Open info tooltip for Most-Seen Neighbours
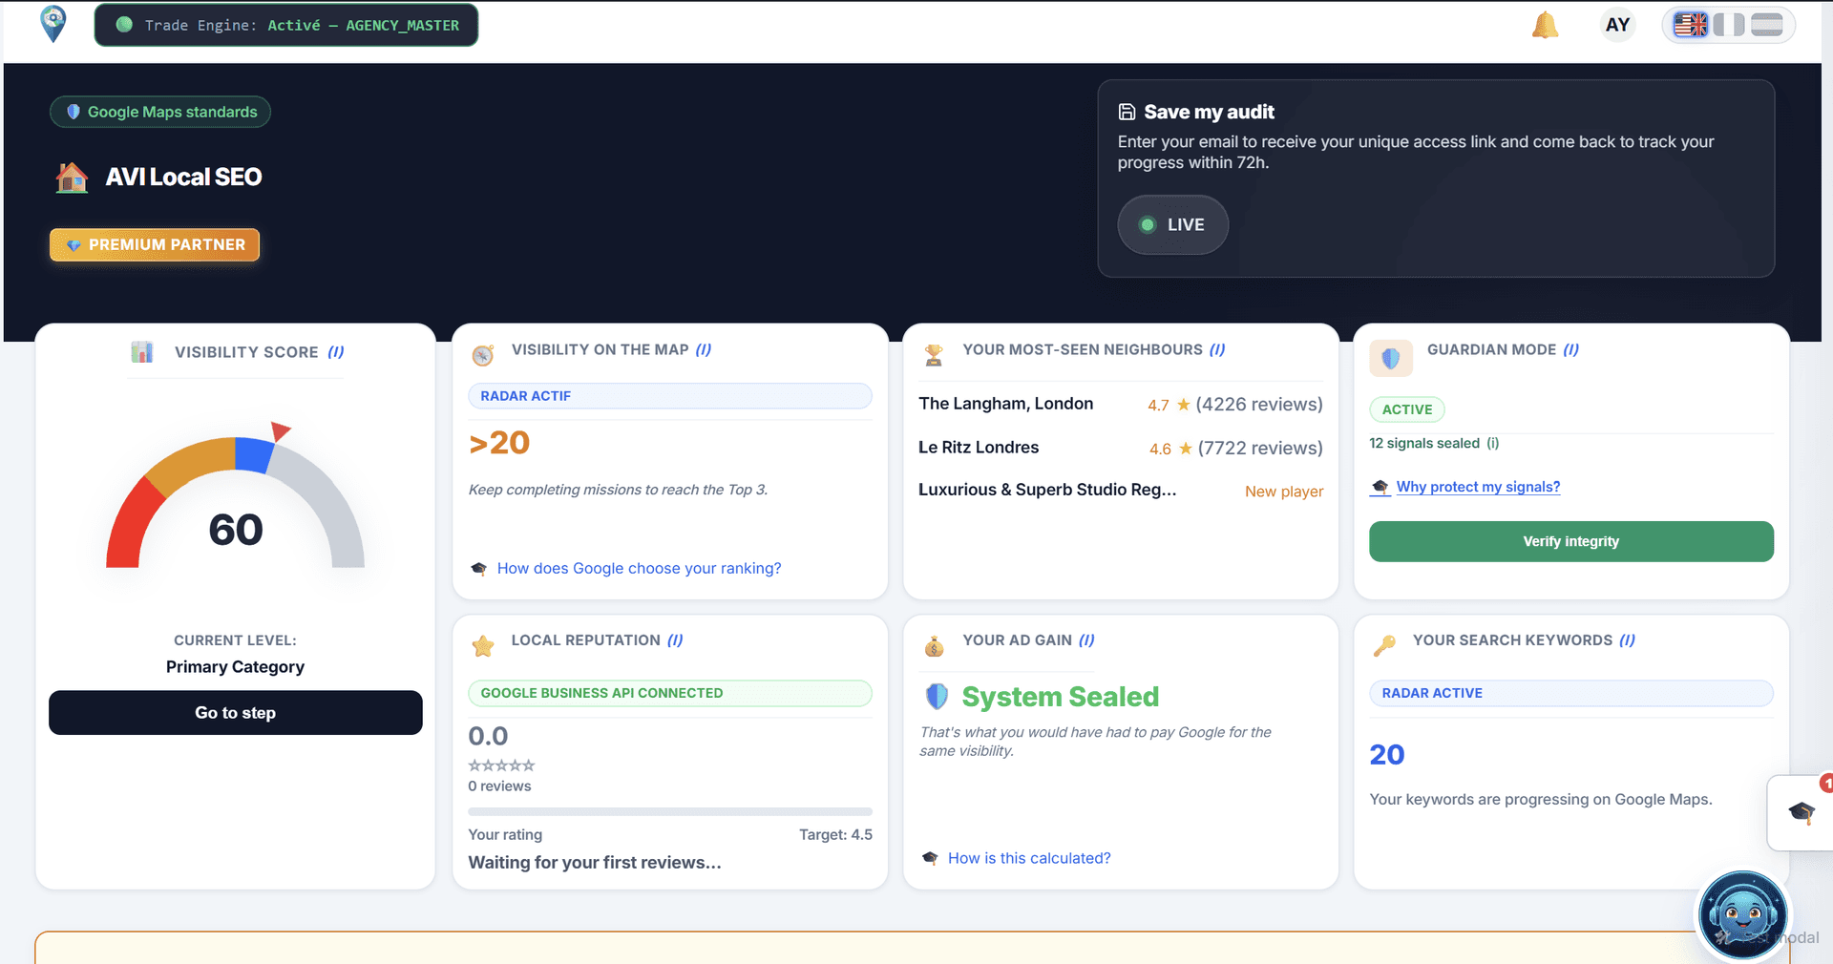 1217,349
